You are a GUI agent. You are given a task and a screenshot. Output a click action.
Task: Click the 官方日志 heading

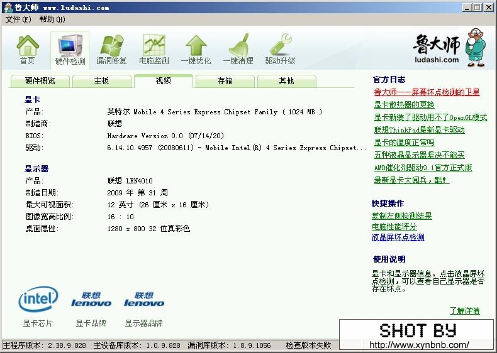[x=389, y=80]
